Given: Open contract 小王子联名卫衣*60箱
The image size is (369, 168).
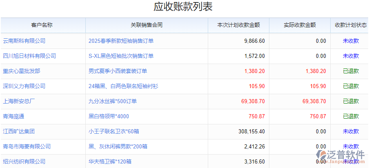Looking at the screenshot, I should tap(114, 131).
